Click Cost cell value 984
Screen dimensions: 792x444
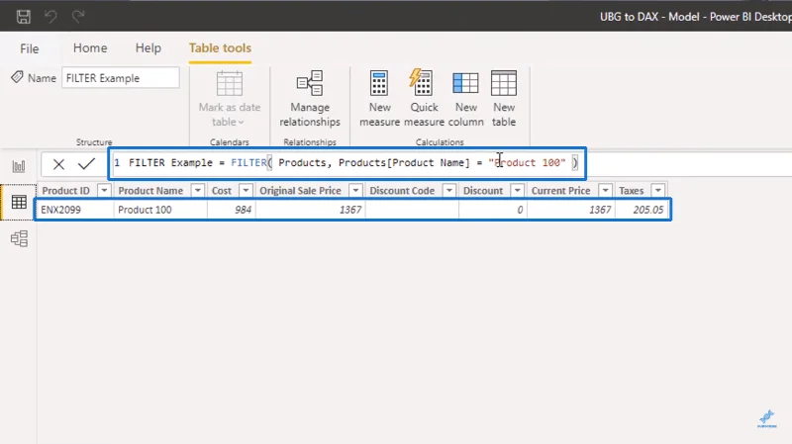[243, 210]
